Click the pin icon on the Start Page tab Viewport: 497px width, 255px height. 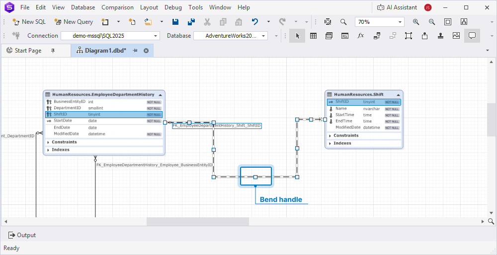pyautogui.click(x=53, y=50)
